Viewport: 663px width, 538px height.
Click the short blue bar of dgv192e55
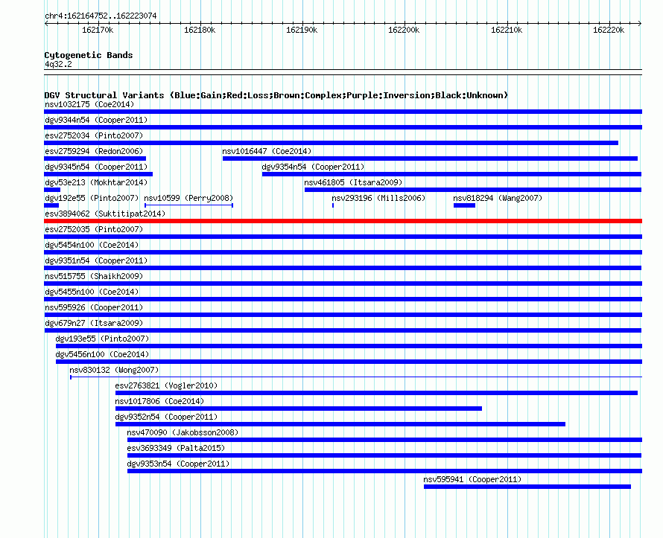click(x=51, y=205)
